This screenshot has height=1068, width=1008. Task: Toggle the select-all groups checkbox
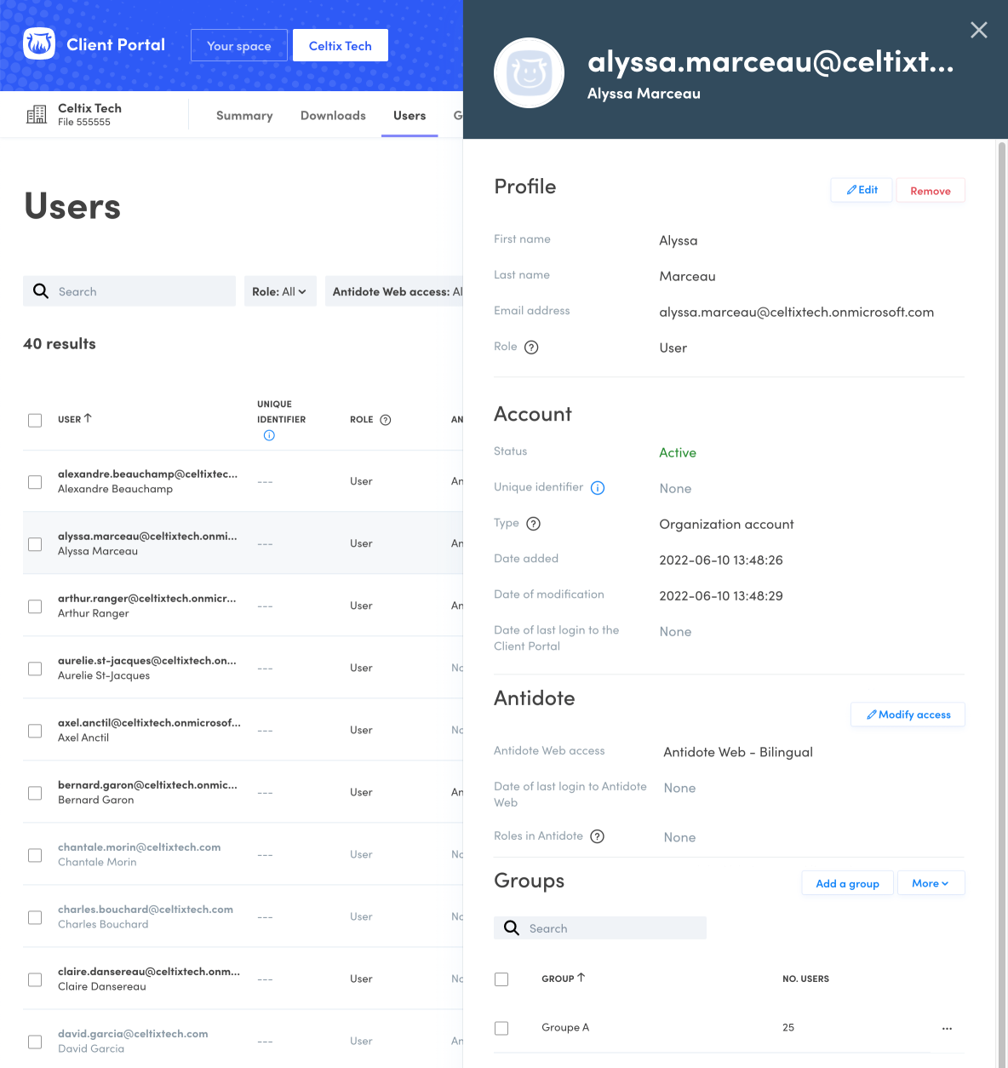point(501,979)
